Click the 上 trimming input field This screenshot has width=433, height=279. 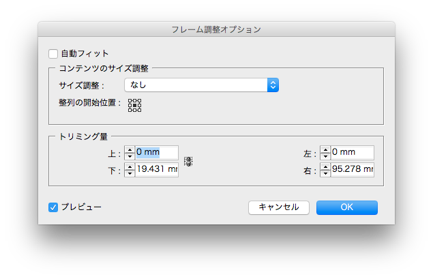click(x=157, y=153)
